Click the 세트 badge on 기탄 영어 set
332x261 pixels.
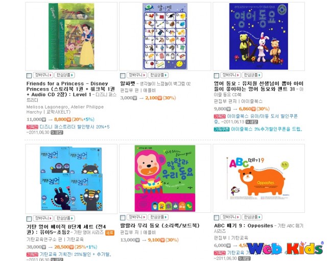(x=110, y=233)
